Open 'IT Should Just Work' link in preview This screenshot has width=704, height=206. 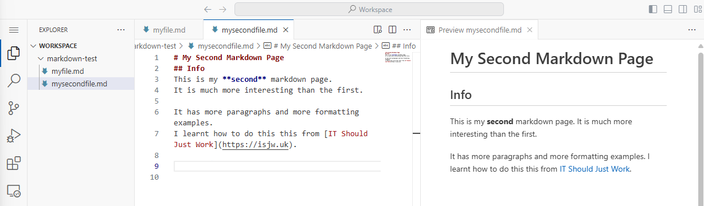(x=595, y=169)
